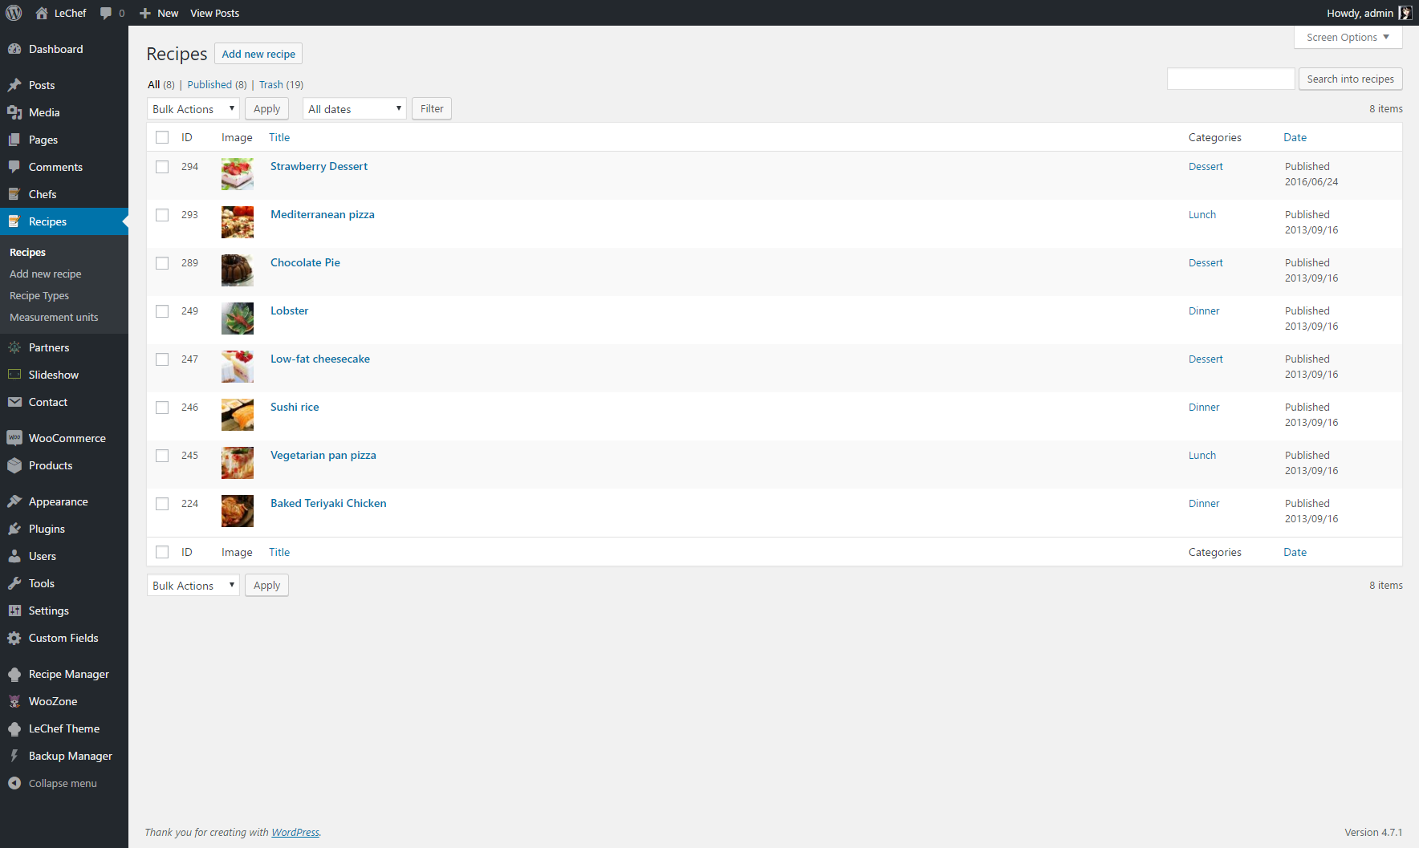Open the All dates dropdown

[x=354, y=108]
